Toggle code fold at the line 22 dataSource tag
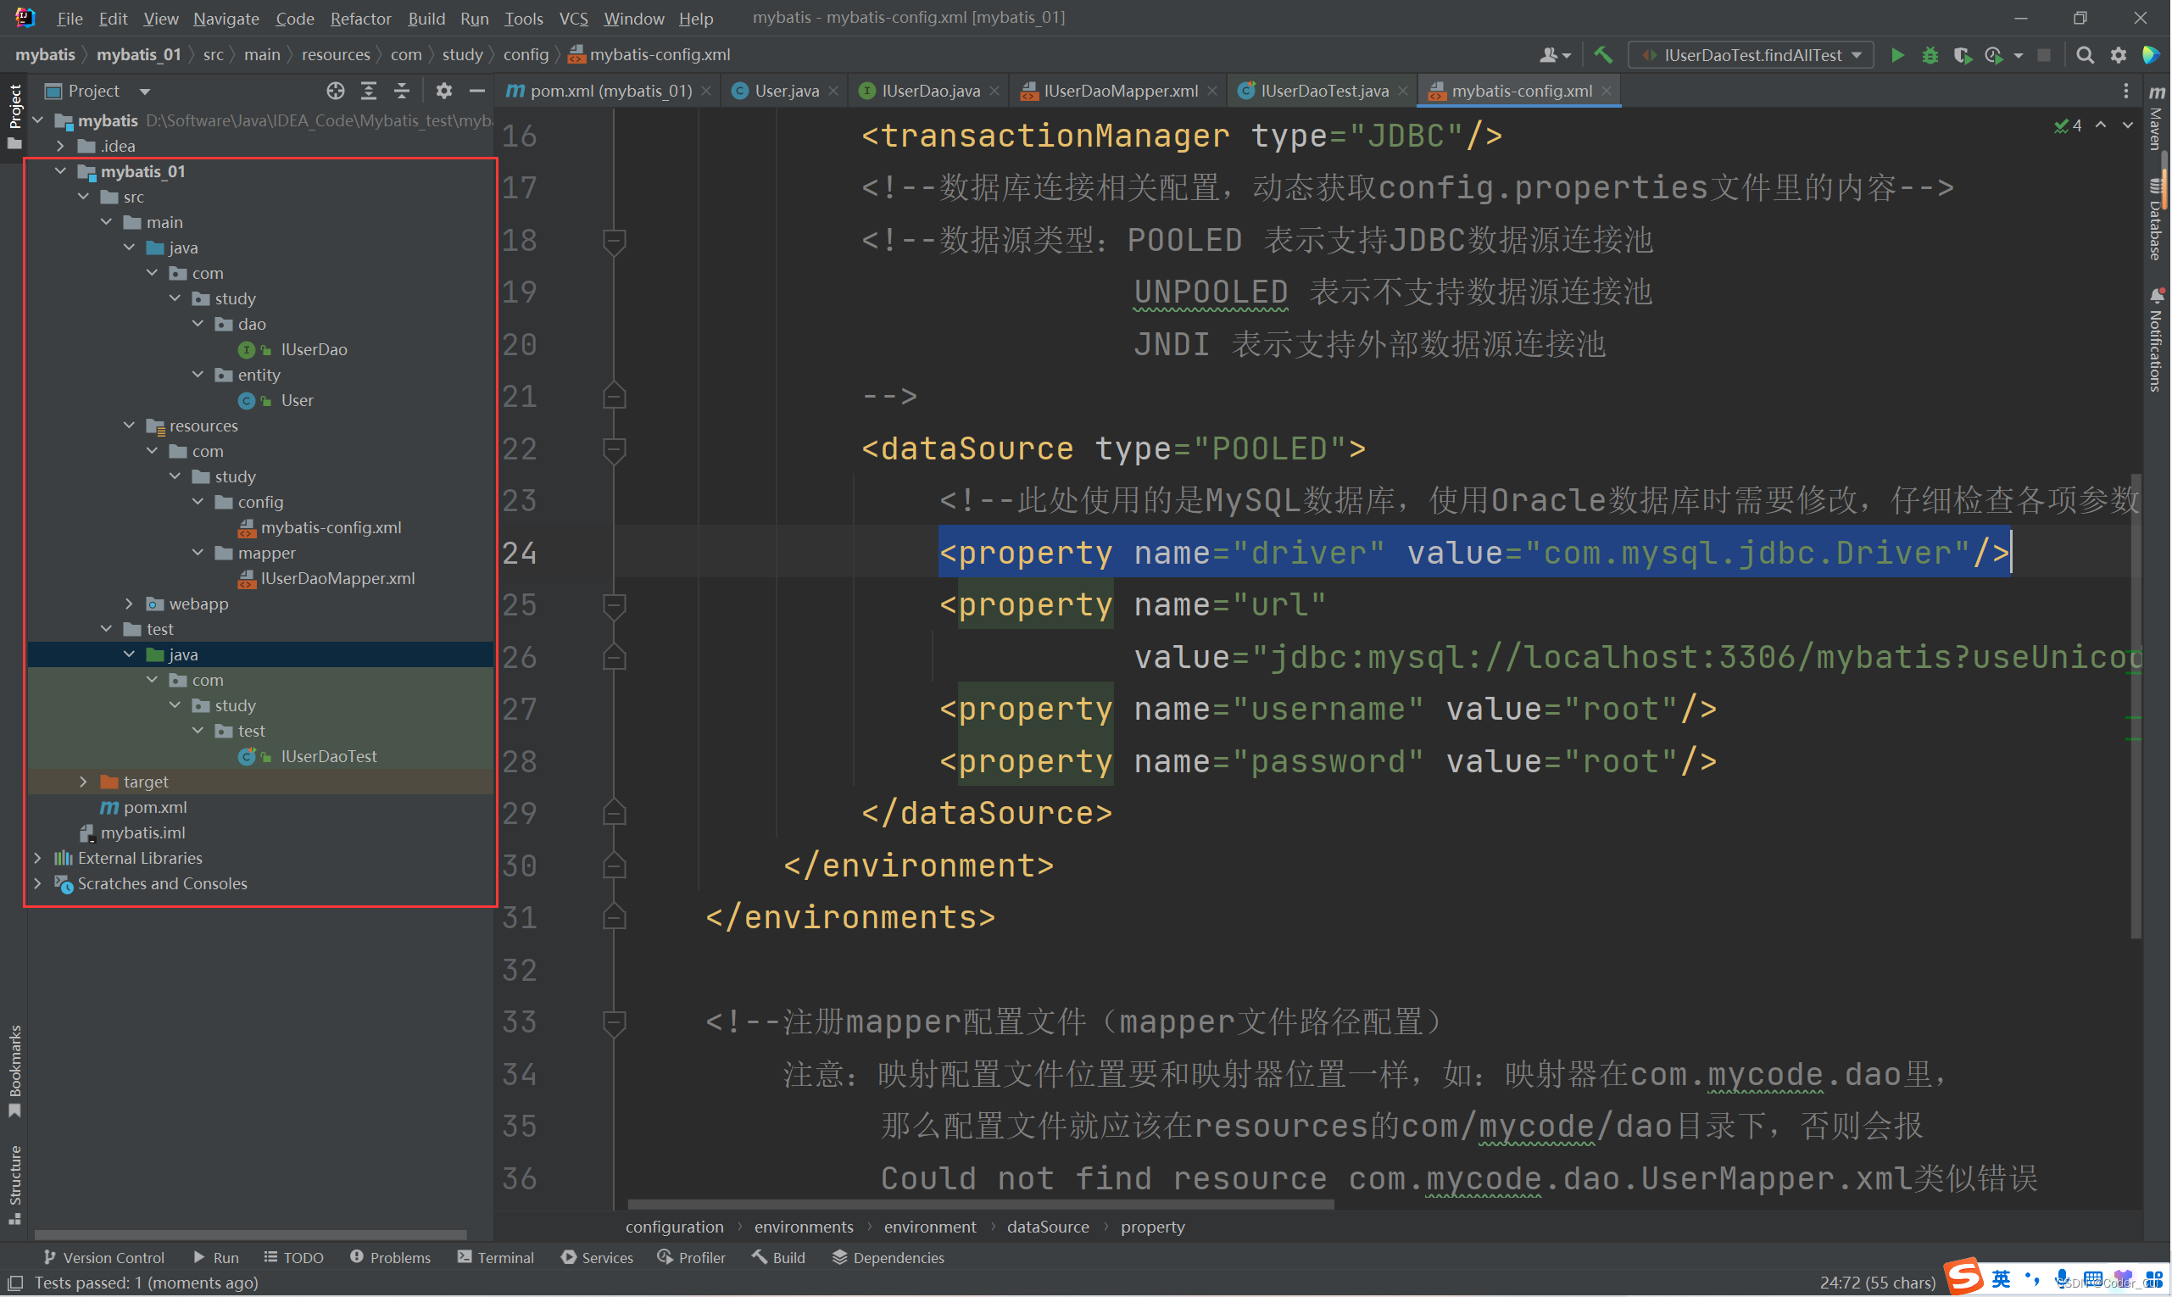 [x=615, y=449]
